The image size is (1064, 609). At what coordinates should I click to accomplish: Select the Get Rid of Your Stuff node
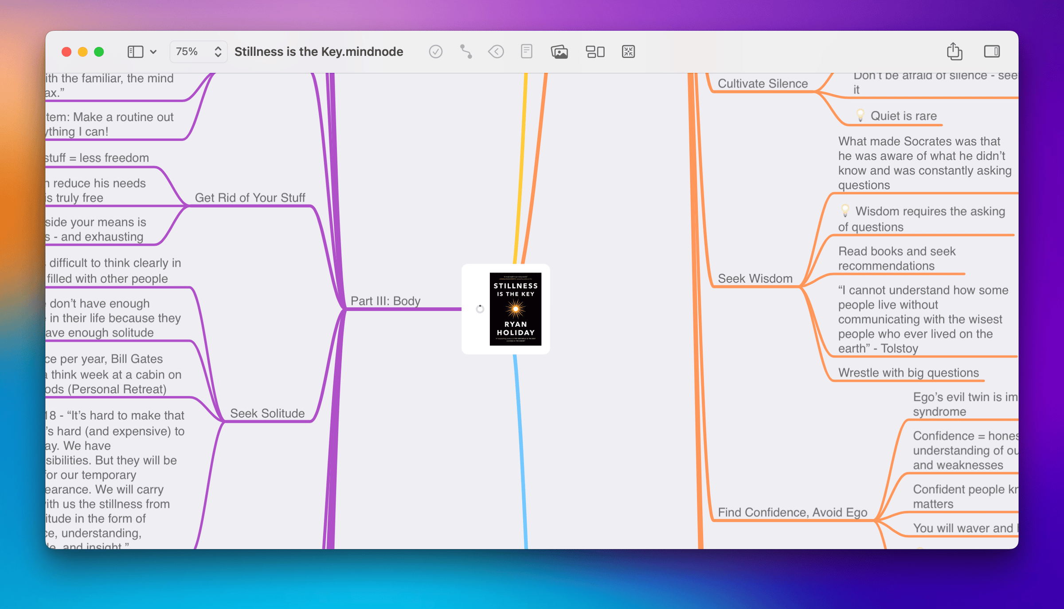click(250, 198)
